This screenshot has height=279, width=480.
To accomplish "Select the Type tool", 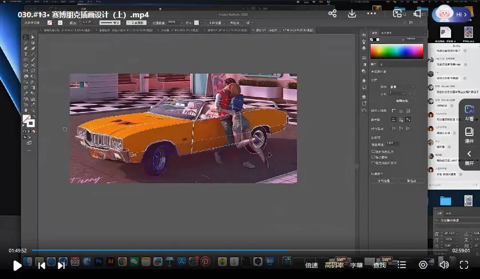I will (26, 54).
